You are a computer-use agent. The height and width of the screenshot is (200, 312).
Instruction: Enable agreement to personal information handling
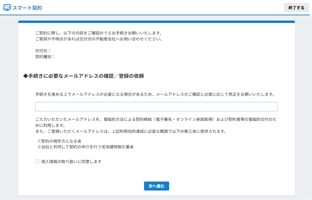[37, 161]
